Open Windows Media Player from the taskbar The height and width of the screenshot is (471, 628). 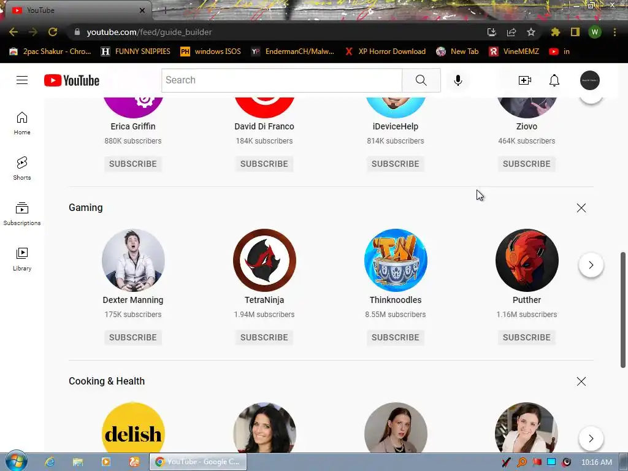point(105,462)
